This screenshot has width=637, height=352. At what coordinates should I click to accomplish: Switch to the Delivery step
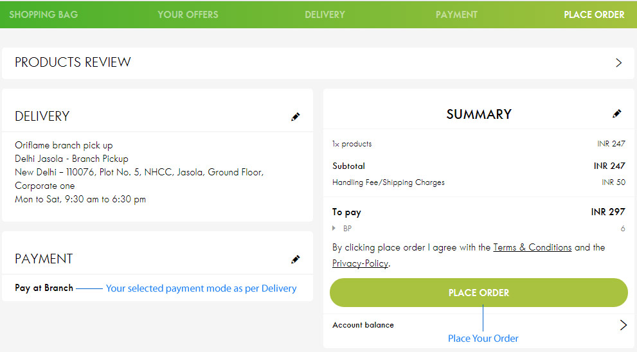click(x=325, y=15)
